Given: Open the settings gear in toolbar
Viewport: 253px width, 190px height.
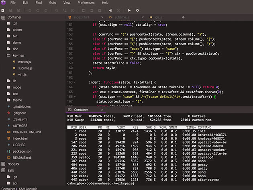Looking at the screenshot, I should point(137,10).
